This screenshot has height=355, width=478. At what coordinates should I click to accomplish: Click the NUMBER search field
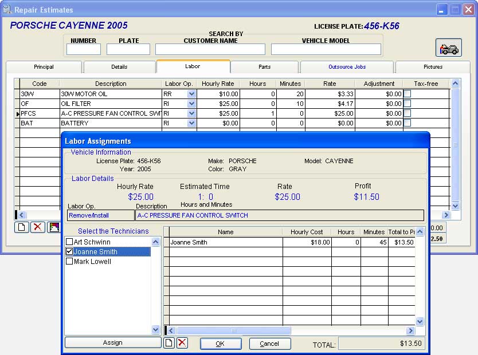point(84,49)
